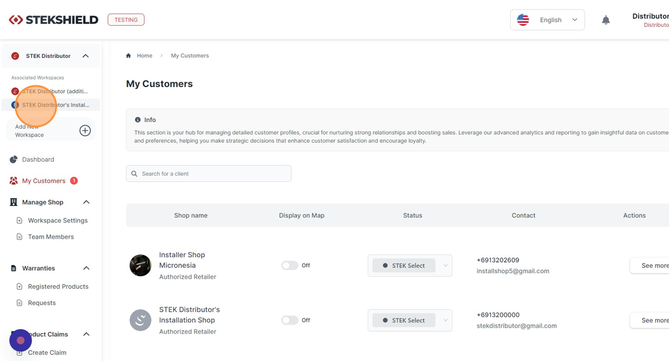Screen dimensions: 669x361
Task: Click Installer Shop Micronesia avatar
Action: (x=140, y=266)
